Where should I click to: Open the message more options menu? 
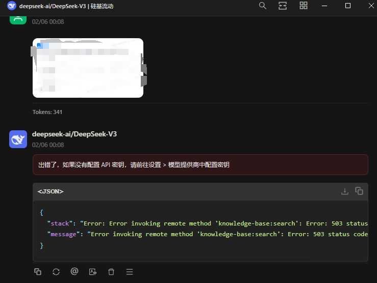[130, 272]
